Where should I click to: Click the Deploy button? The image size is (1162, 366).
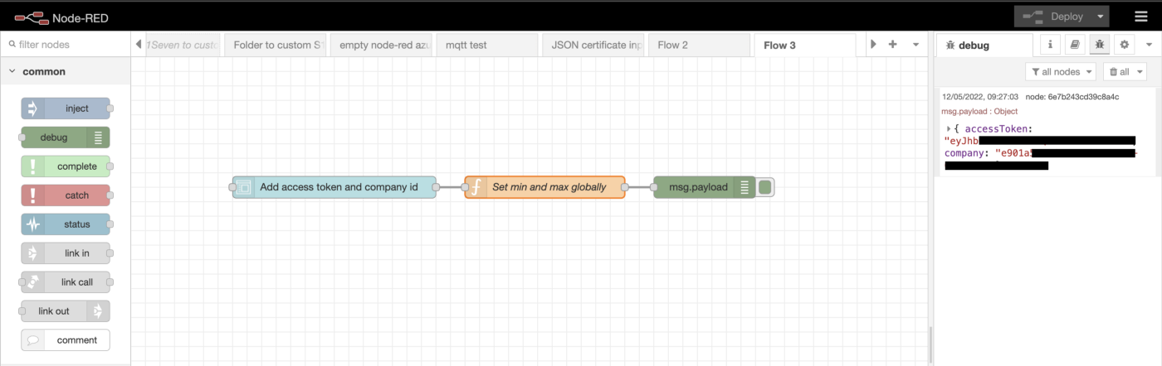click(x=1055, y=17)
